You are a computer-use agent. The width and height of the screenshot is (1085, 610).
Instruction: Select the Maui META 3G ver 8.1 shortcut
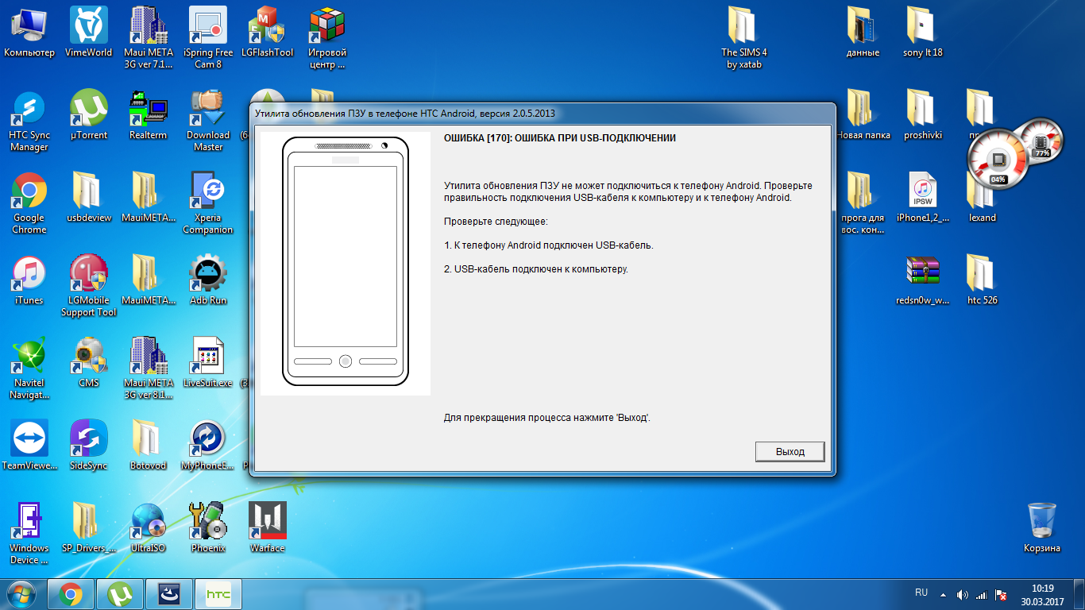pyautogui.click(x=149, y=368)
